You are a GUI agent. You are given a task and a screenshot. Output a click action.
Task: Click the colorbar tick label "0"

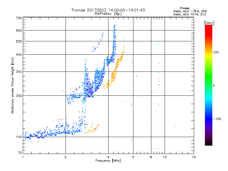pos(214,86)
